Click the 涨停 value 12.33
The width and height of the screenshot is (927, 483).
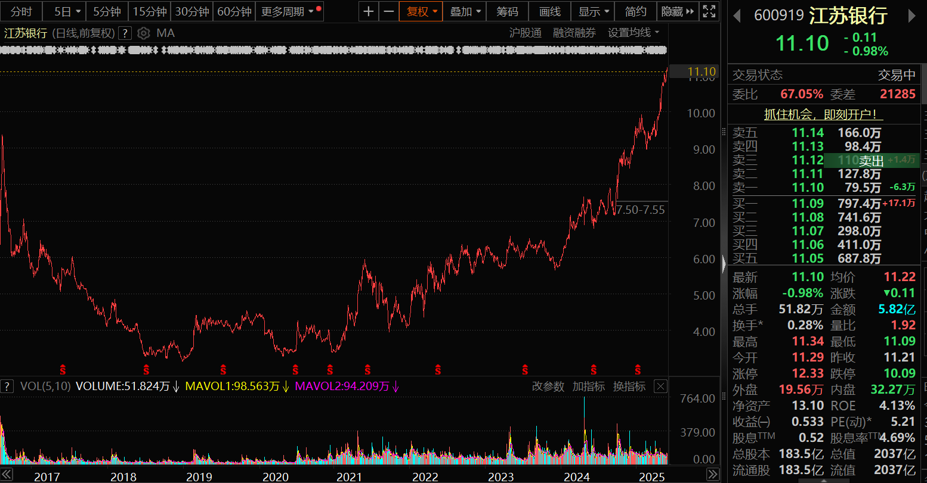click(x=808, y=373)
